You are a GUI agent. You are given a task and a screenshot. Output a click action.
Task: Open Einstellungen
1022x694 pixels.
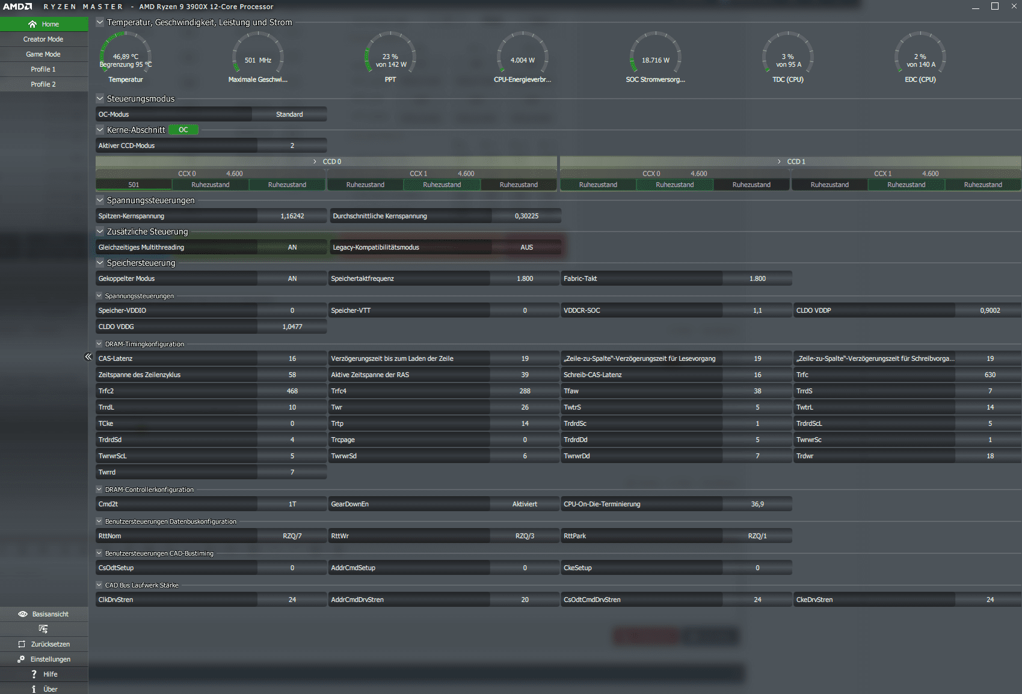(44, 659)
